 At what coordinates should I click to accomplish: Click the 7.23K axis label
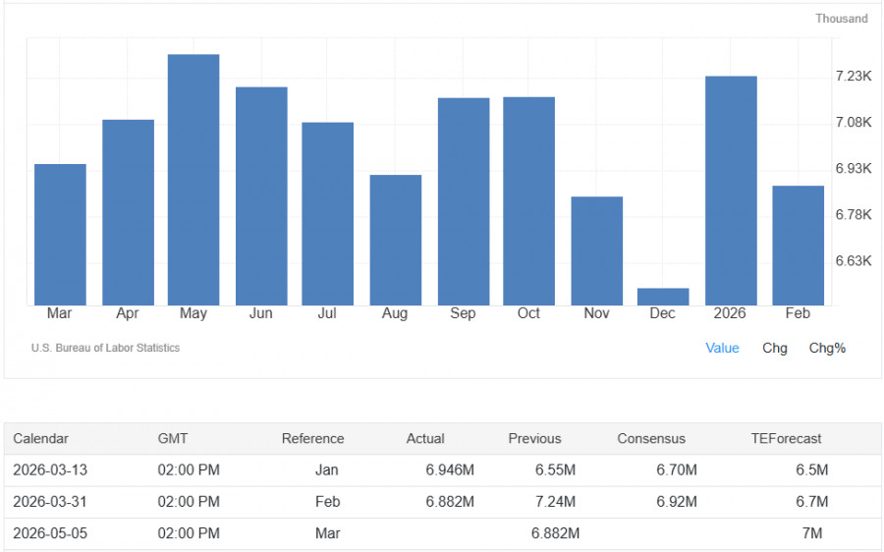[854, 76]
